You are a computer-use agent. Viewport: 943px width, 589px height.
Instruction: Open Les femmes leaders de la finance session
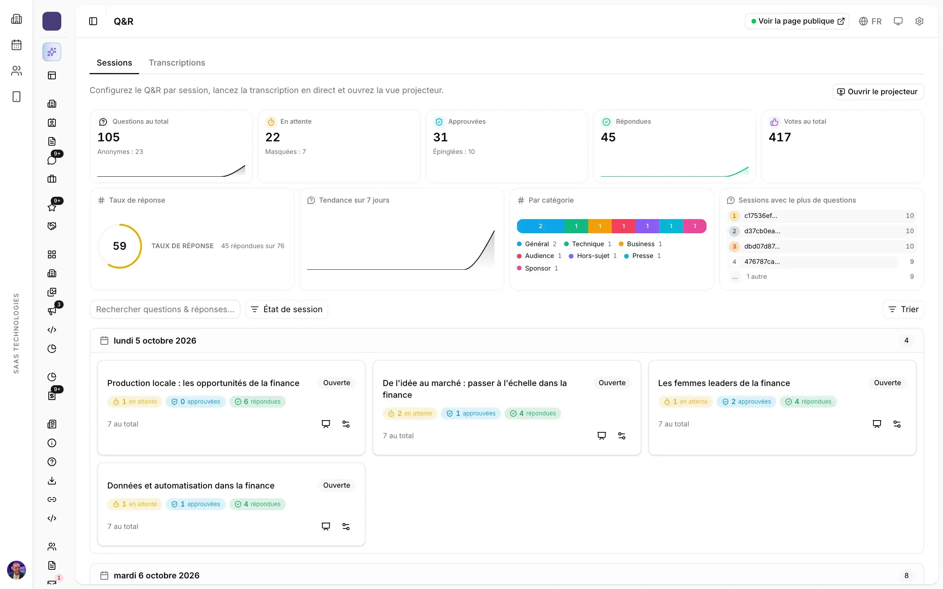[724, 383]
